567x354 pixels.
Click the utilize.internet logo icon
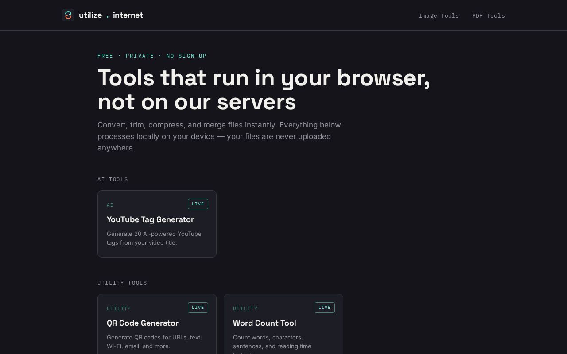click(x=68, y=15)
